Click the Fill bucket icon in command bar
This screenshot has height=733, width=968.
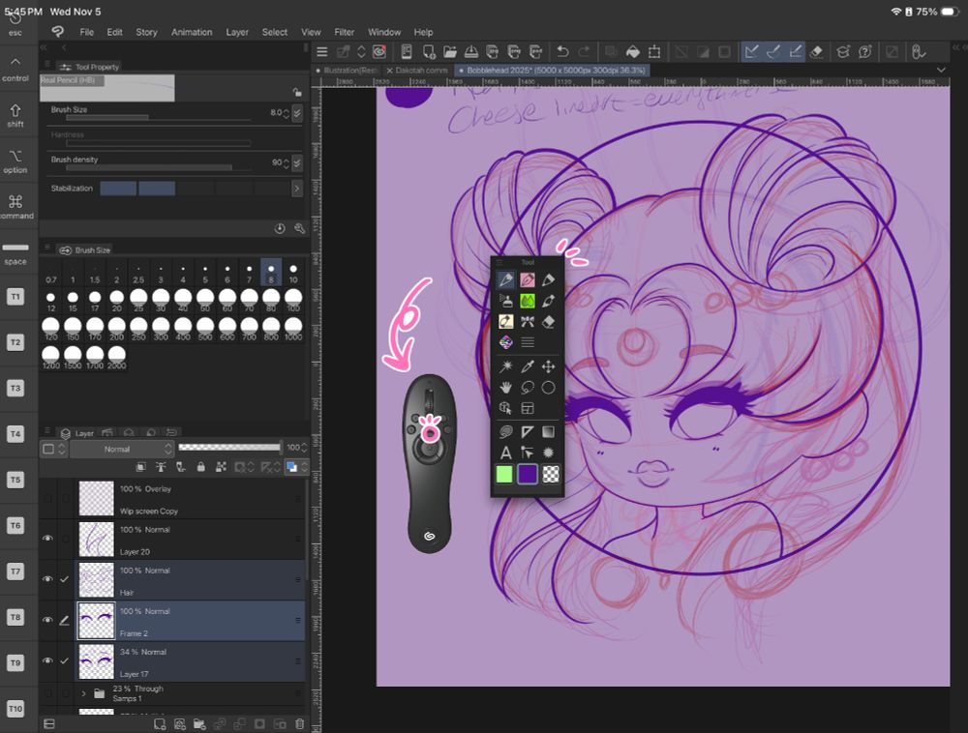tap(633, 52)
